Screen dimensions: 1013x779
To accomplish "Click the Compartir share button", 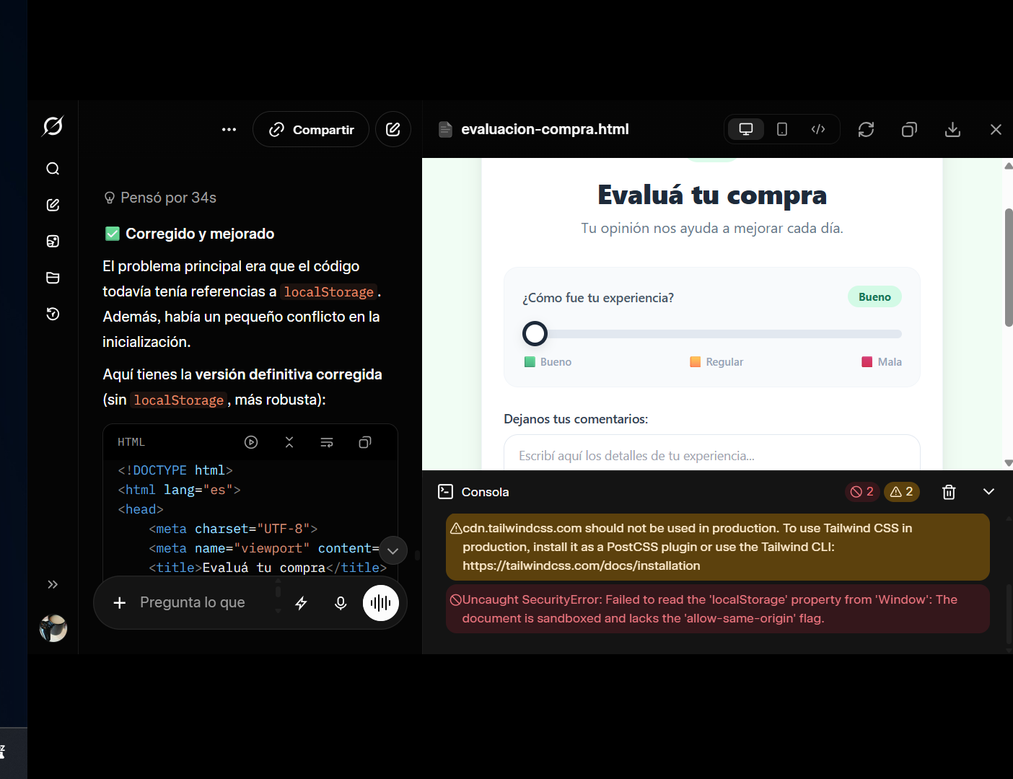I will [x=311, y=130].
